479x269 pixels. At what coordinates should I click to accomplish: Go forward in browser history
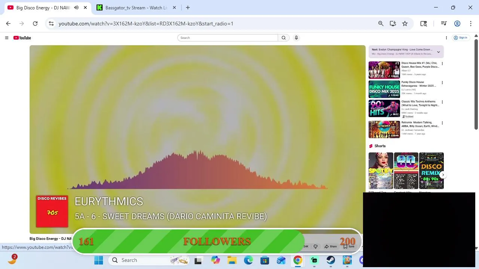[x=22, y=24]
